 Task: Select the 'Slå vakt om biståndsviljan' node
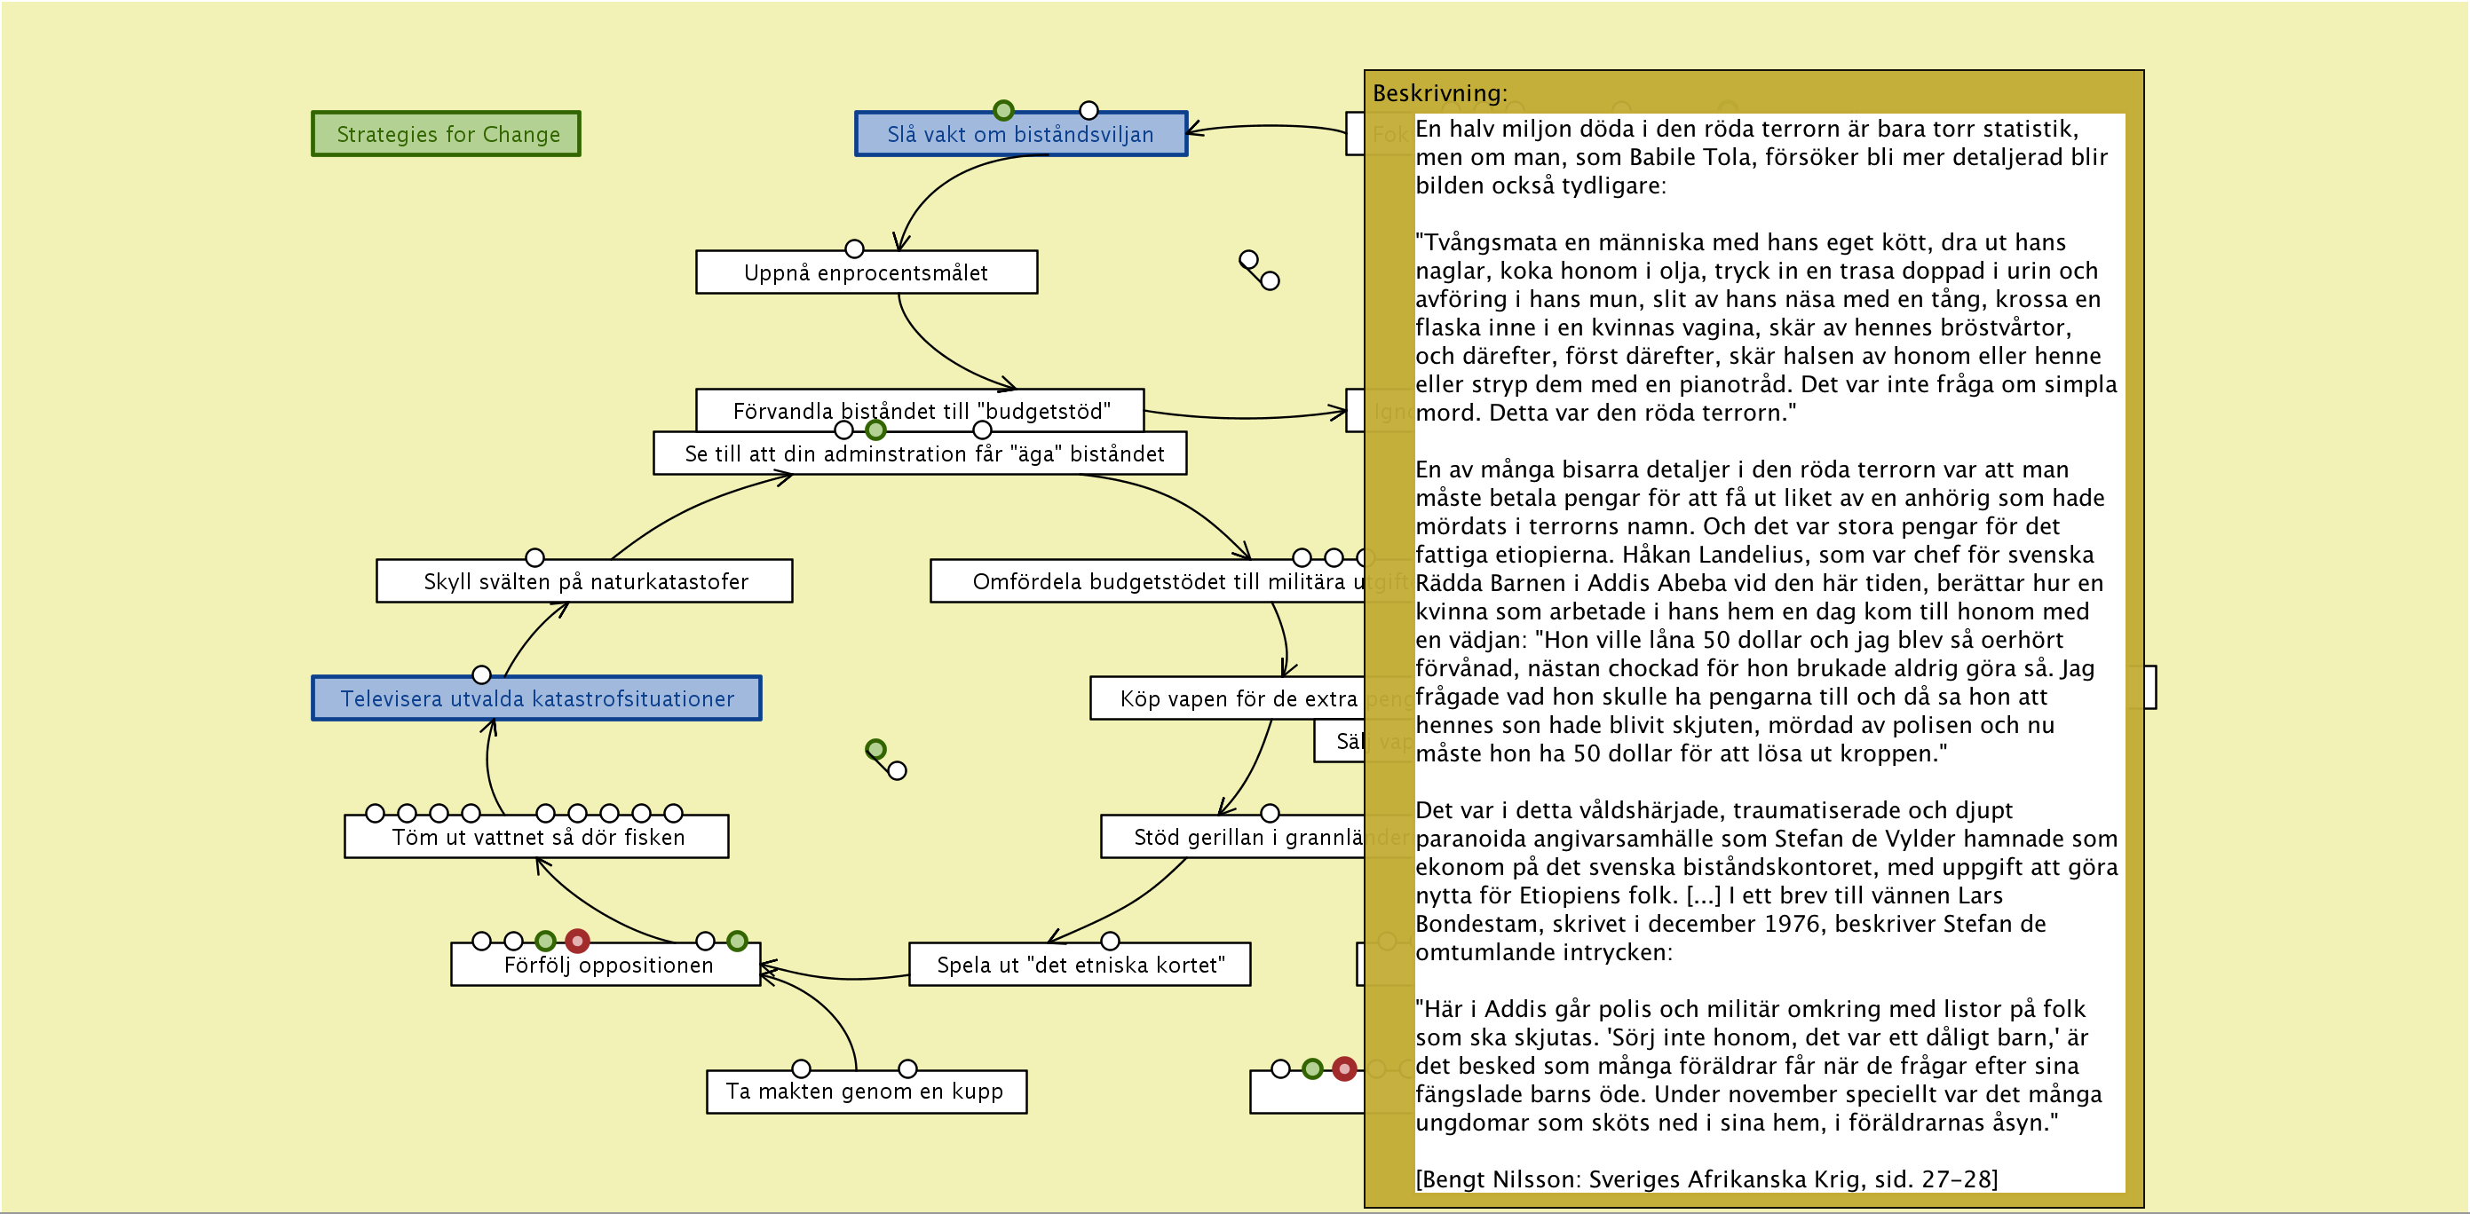coord(1020,135)
